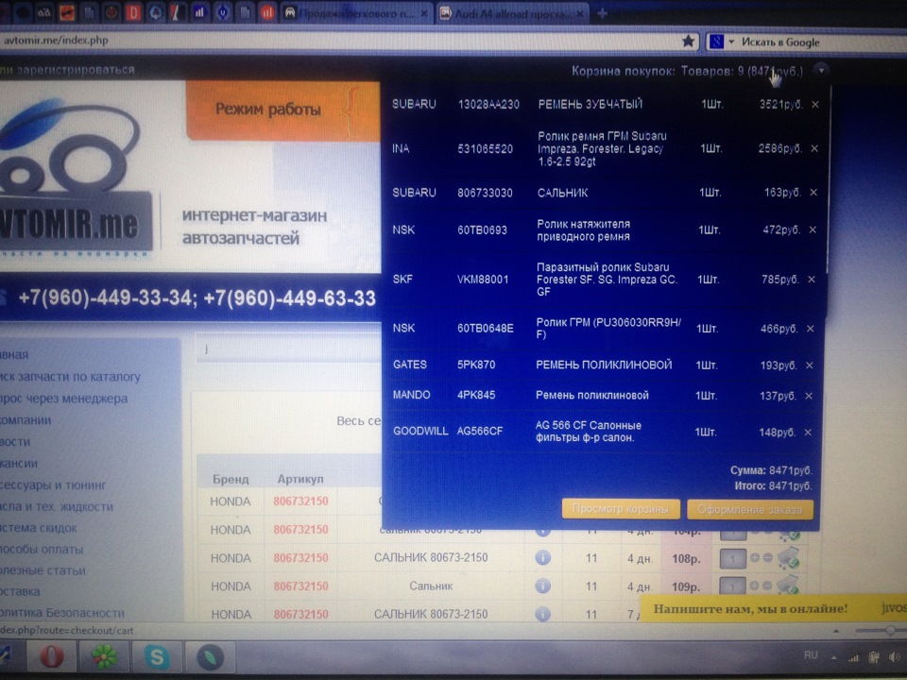907x680 pixels.
Task: Open Аксессуары и тюнинг menu item
Action: [x=53, y=485]
